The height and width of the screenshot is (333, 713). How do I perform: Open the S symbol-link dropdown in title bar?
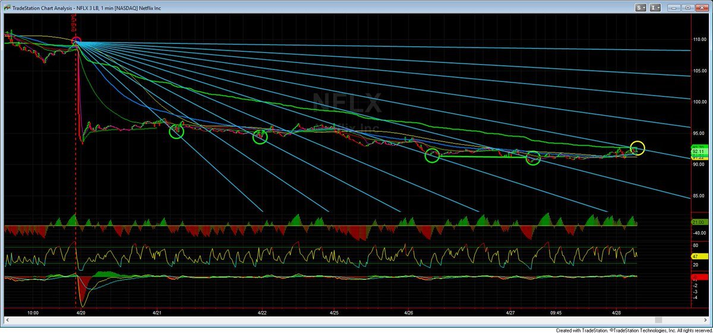click(x=641, y=8)
